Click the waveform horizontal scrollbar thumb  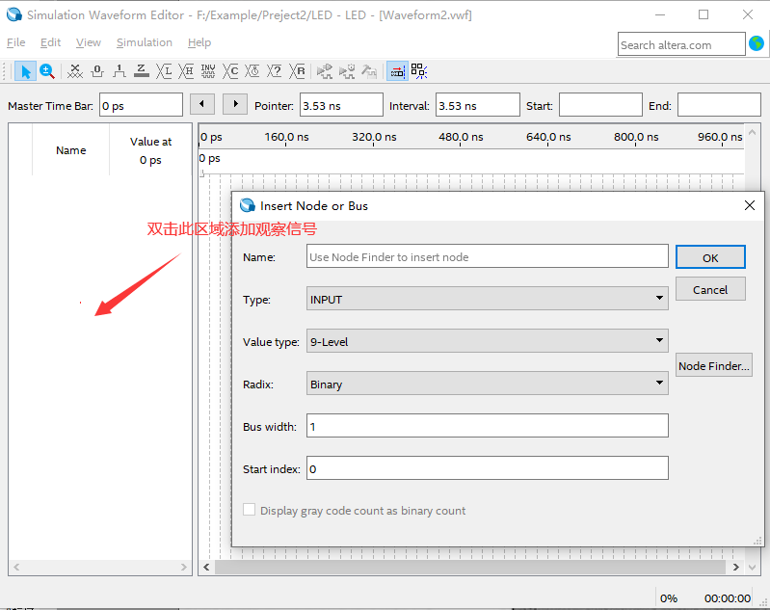tap(470, 568)
